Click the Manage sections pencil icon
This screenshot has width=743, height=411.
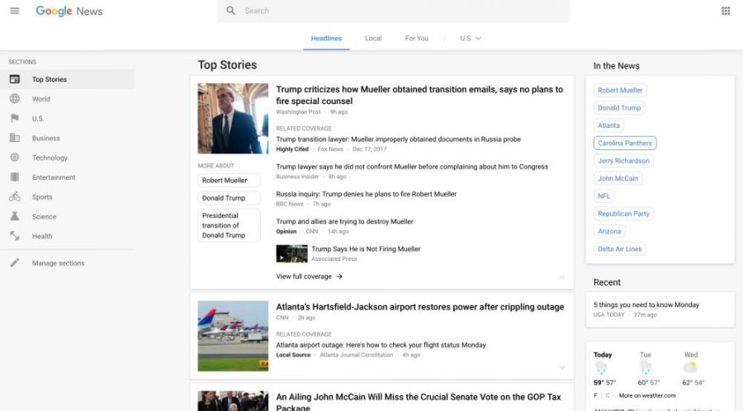tap(14, 263)
